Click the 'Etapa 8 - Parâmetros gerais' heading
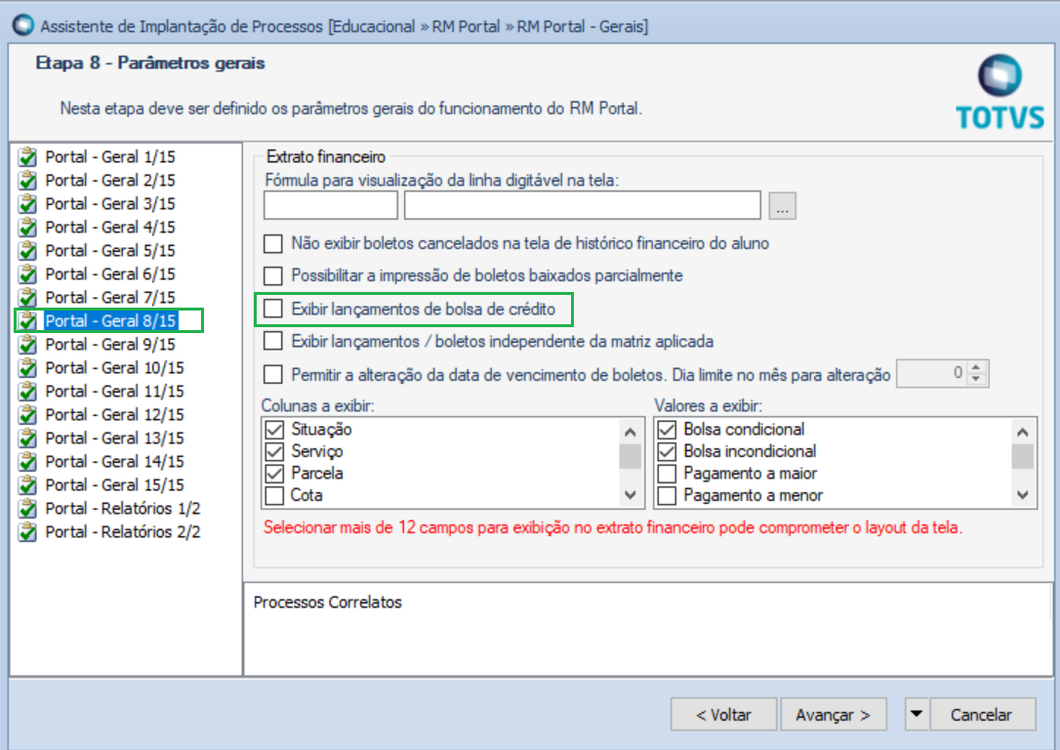 (x=150, y=62)
